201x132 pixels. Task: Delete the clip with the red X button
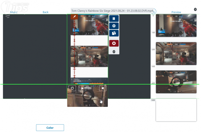coord(114,43)
